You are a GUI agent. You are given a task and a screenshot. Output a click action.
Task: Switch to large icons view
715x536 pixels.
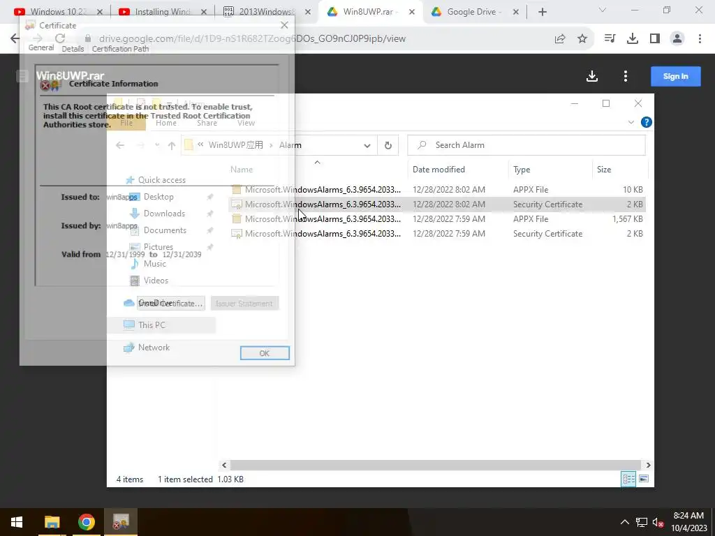click(x=643, y=479)
